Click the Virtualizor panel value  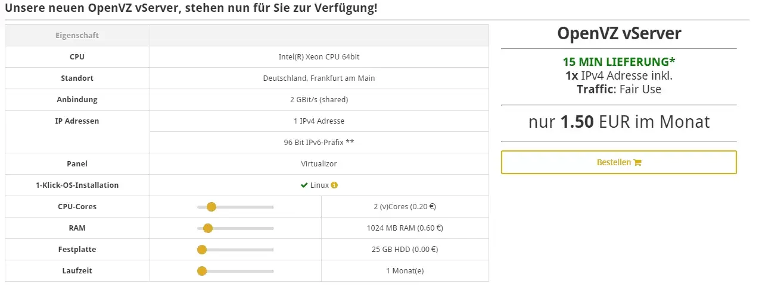(319, 164)
